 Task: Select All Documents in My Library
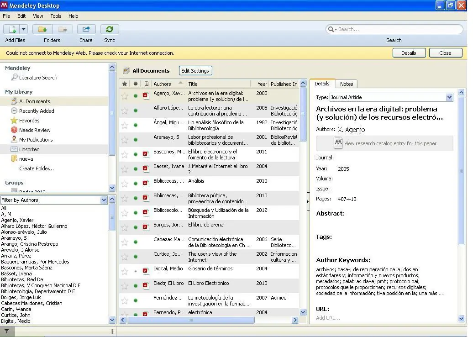34,101
